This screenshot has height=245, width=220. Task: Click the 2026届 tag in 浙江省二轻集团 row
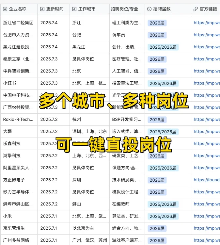coord(157,23)
